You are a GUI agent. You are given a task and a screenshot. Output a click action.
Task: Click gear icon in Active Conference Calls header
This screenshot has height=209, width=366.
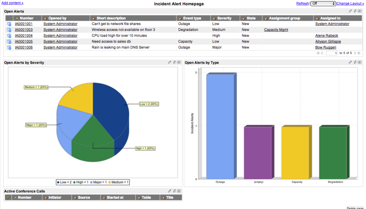[8, 198]
